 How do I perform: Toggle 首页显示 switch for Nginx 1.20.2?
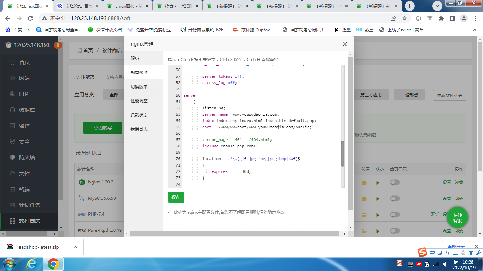point(395,182)
